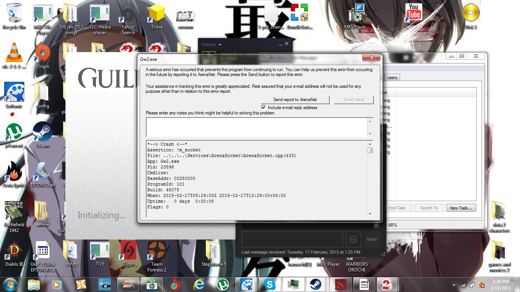This screenshot has width=520, height=292.
Task: Click notes box scrollbar down arrow
Action: pyautogui.click(x=370, y=133)
